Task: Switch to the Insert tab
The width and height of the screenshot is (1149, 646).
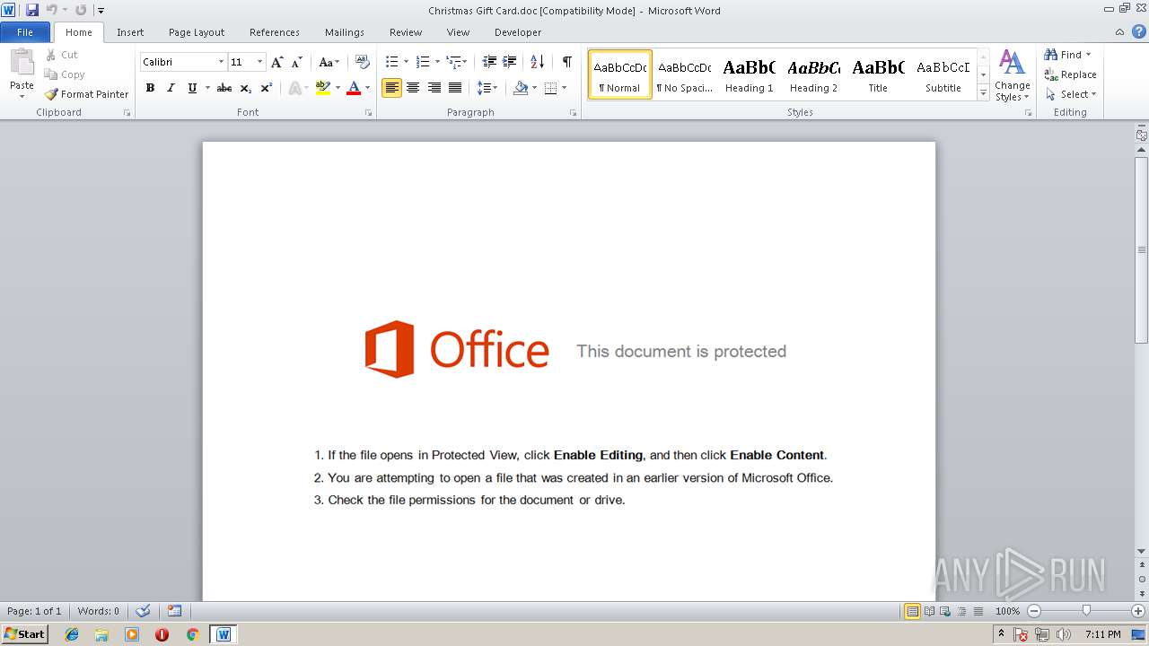Action: tap(130, 32)
